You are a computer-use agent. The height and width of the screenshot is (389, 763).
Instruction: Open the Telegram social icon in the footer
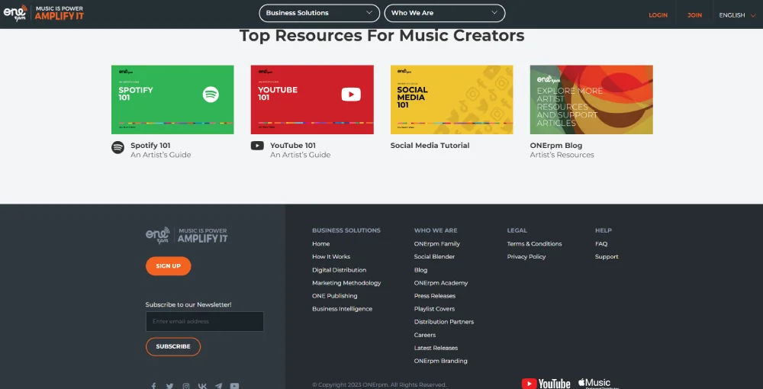point(218,386)
